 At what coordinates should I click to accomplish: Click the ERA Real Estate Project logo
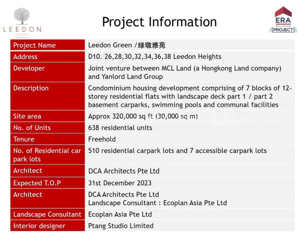[283, 20]
